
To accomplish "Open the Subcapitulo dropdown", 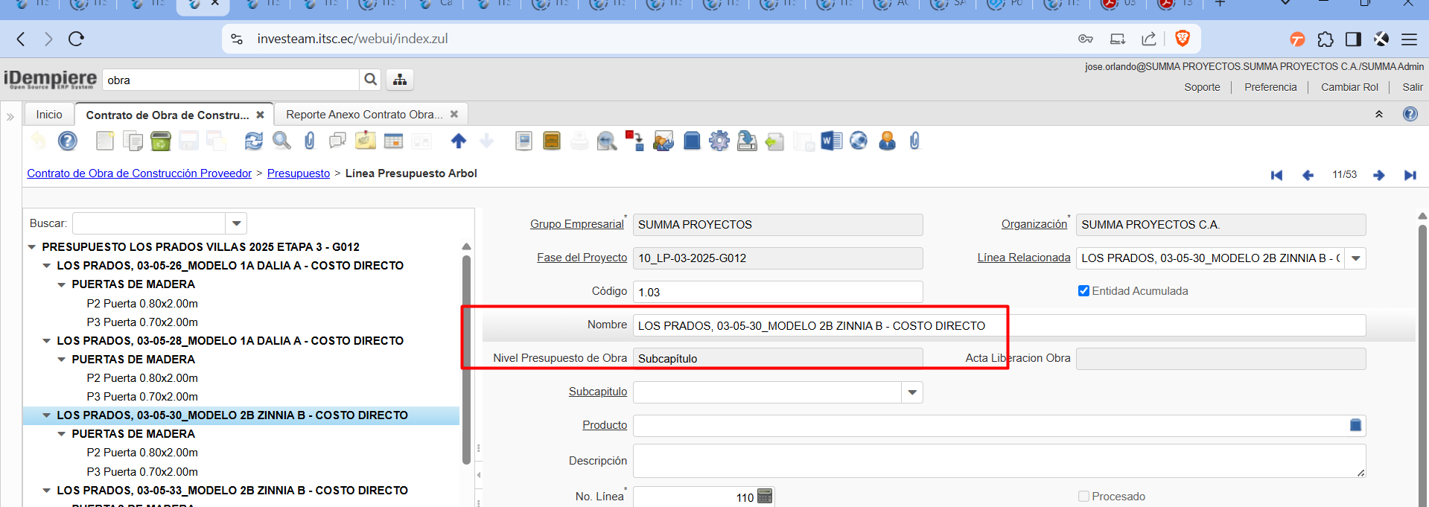I will pos(912,392).
